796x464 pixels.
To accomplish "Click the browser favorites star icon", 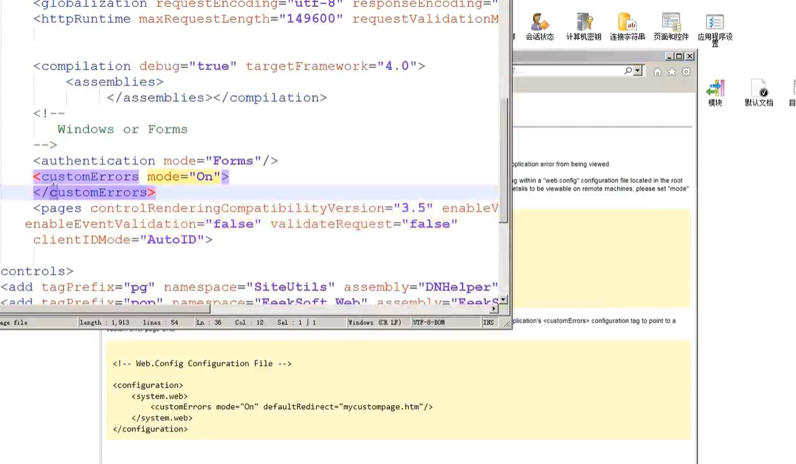I will coord(672,72).
